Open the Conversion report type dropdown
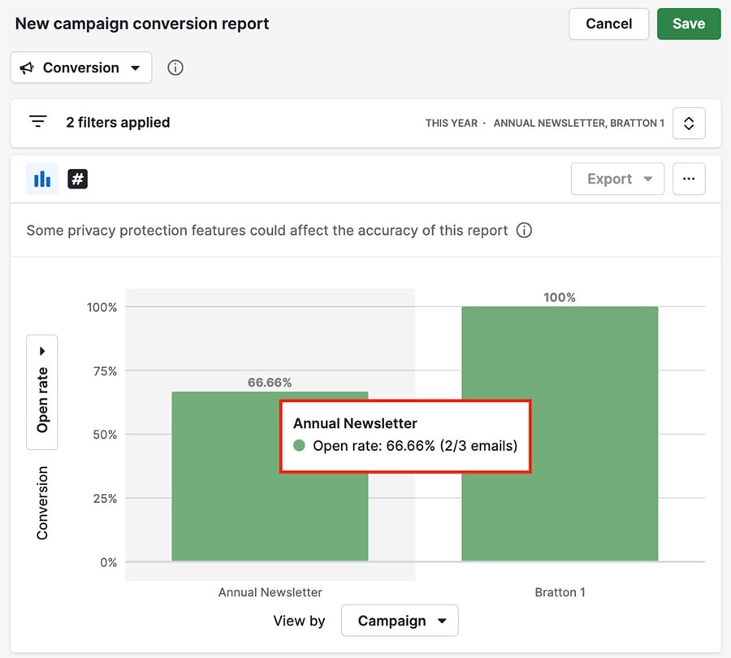This screenshot has height=658, width=731. click(x=80, y=67)
